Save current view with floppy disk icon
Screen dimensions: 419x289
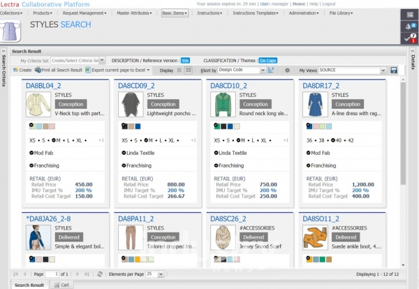tap(394, 71)
